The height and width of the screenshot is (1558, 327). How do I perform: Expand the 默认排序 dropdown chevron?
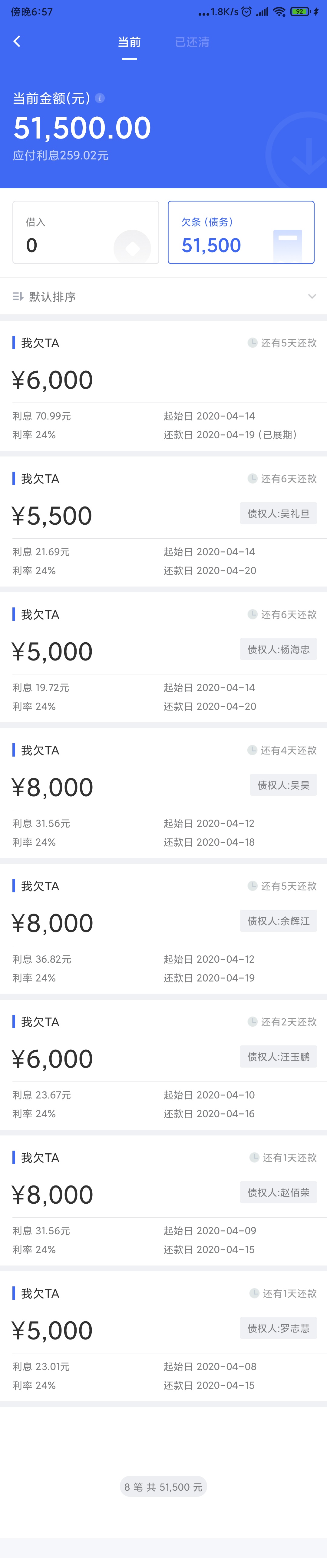312,296
